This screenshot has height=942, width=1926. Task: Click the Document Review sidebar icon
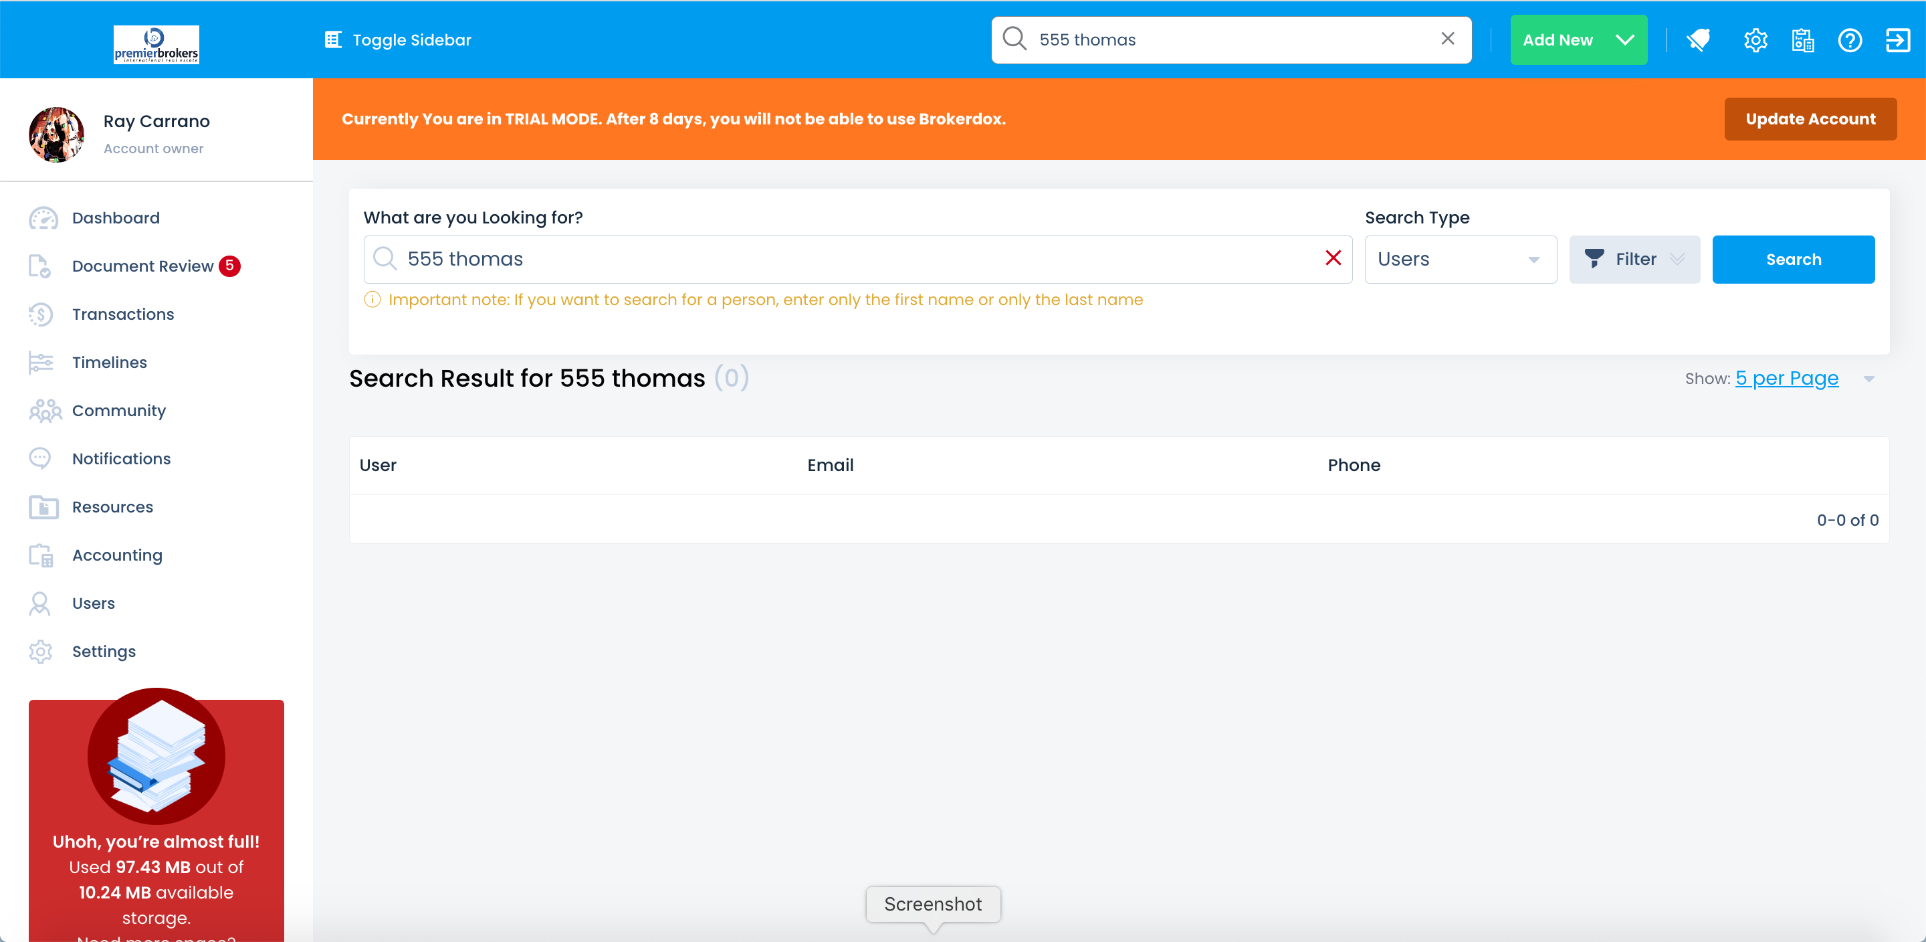39,266
